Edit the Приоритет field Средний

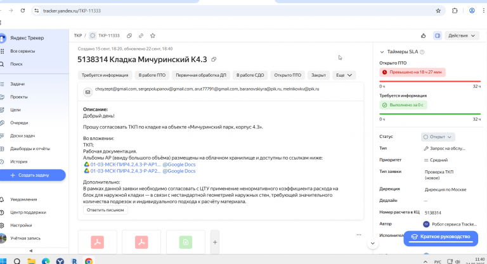[436, 160]
